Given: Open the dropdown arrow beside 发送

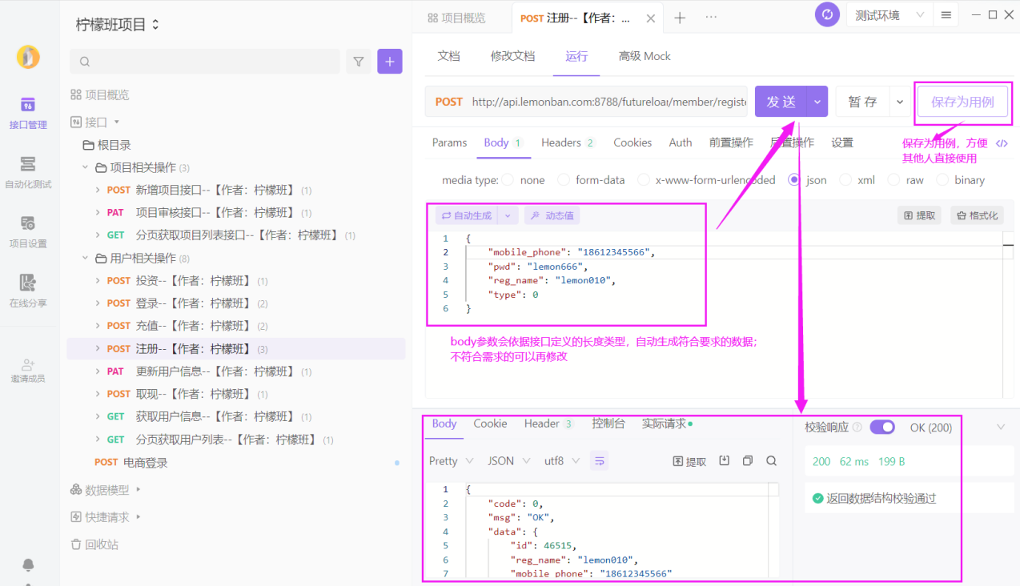Looking at the screenshot, I should pos(817,102).
